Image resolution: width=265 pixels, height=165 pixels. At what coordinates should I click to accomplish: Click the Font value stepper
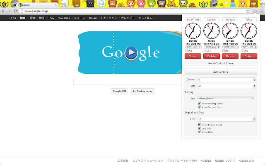[254, 119]
